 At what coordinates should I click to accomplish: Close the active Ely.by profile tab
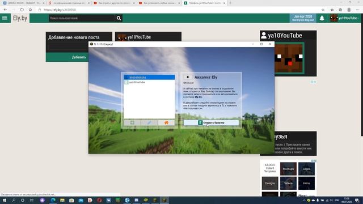(x=224, y=3)
